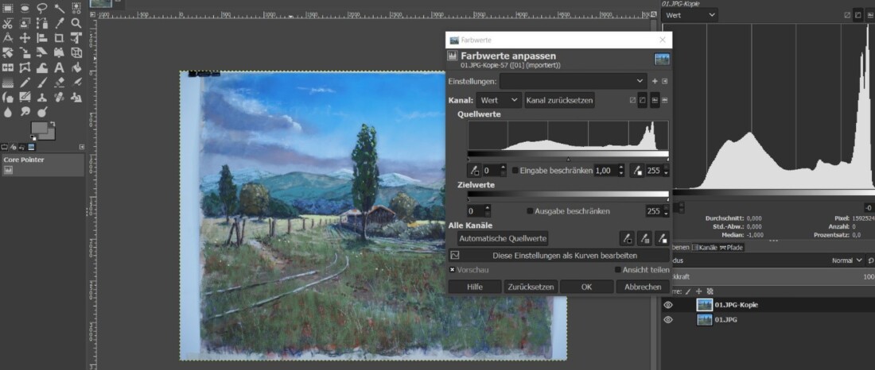Disable the Vorschau preview checkbox
The width and height of the screenshot is (875, 370).
point(452,270)
